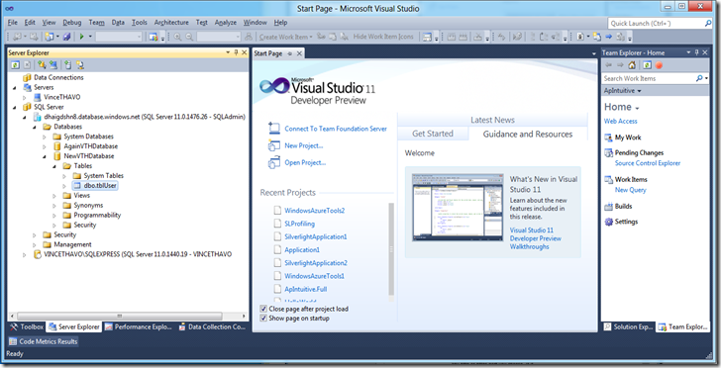Click the Visual Studio logo in title bar

9,8
